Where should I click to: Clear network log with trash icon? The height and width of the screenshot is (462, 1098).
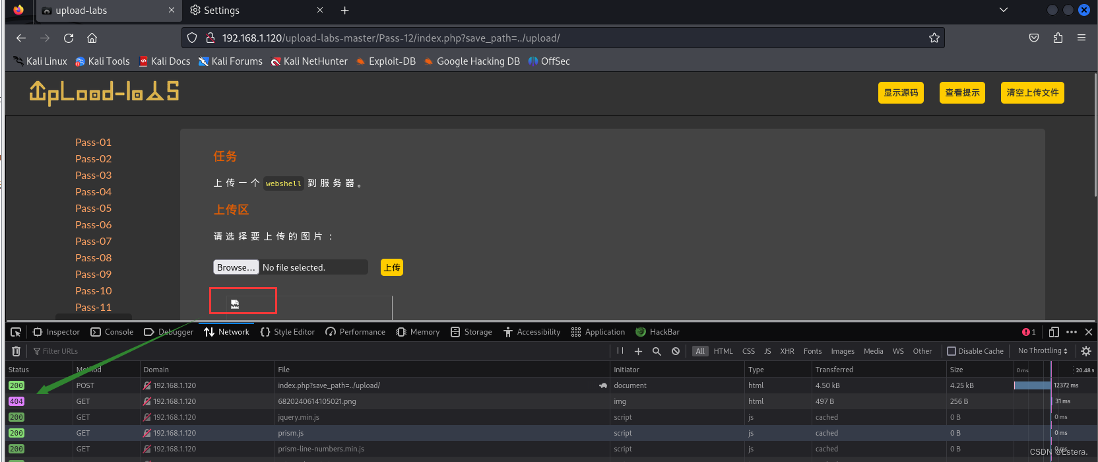(x=16, y=351)
